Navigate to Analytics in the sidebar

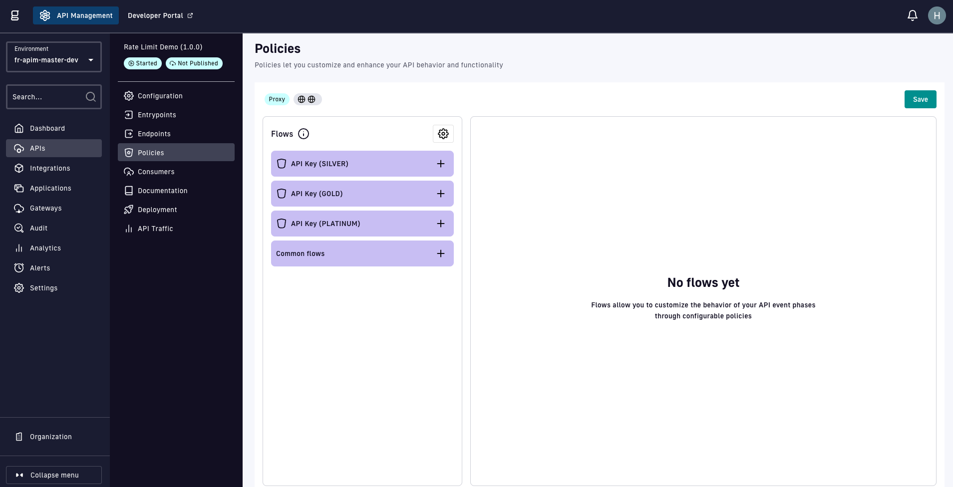pyautogui.click(x=45, y=248)
